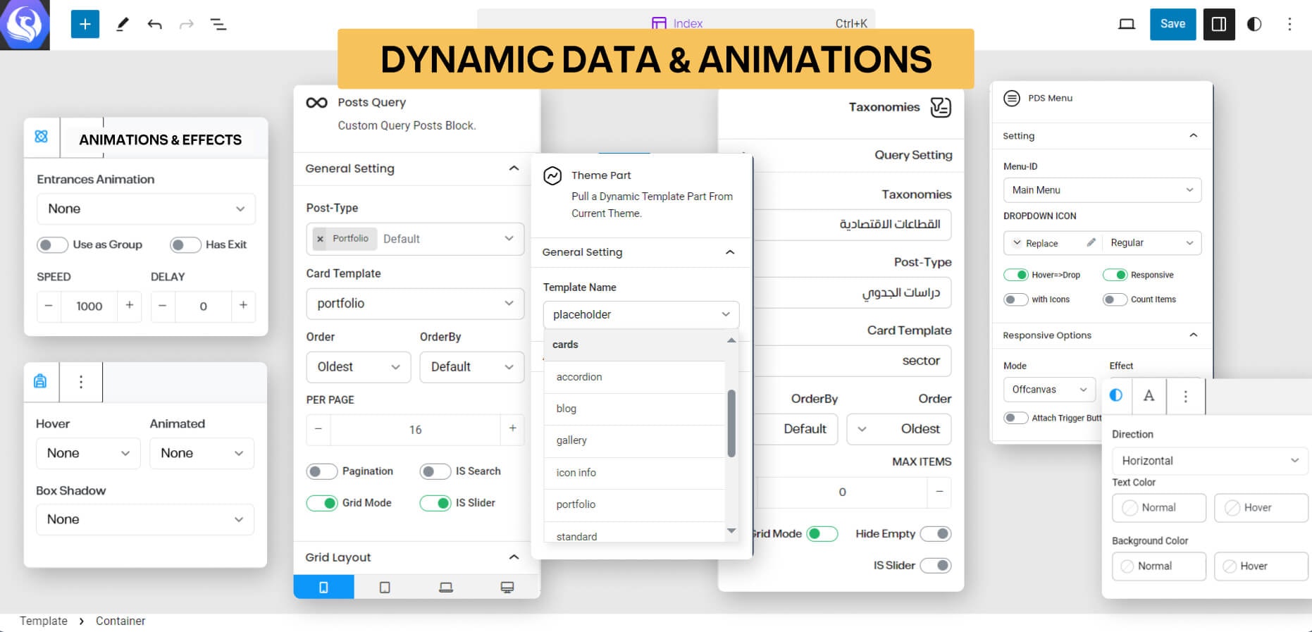Screen dimensions: 1312x632
Task: Open Box Shadow dropdown
Action: [145, 520]
